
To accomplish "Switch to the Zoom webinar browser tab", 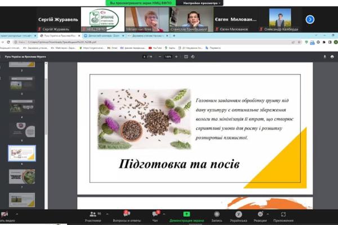I will click(x=104, y=35).
